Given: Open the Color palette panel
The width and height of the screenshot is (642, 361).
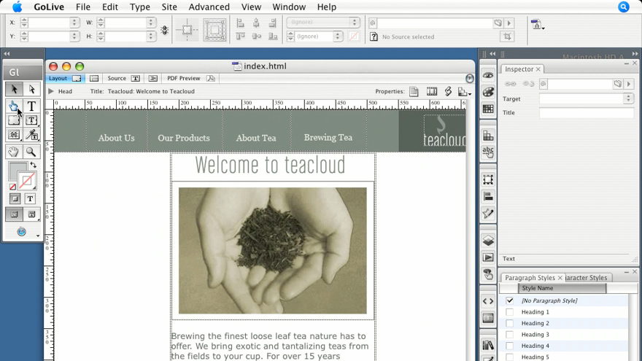Looking at the screenshot, I should [488, 92].
